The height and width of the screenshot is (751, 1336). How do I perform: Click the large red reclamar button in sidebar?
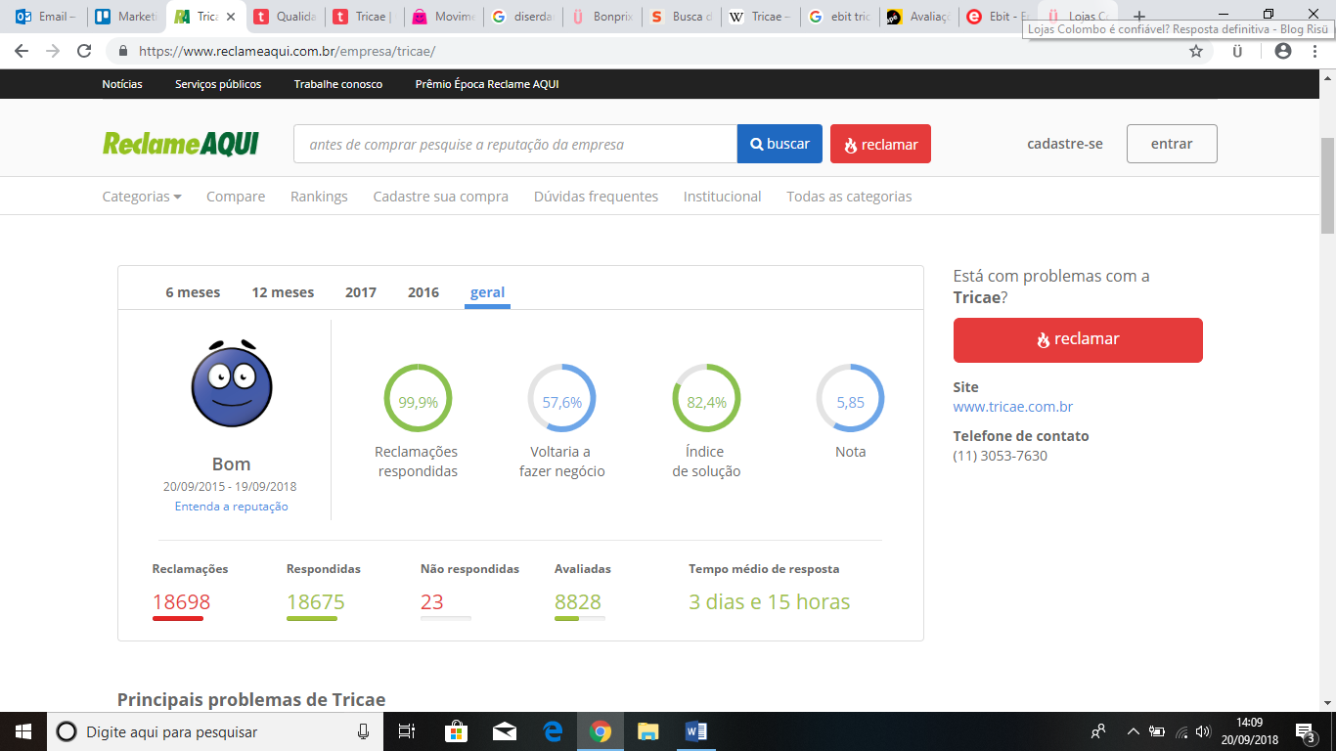[x=1078, y=339]
